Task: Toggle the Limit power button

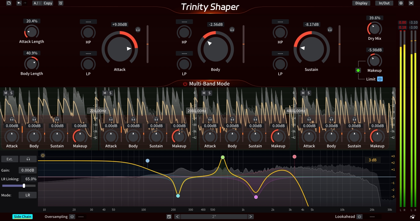Action: pos(380,79)
